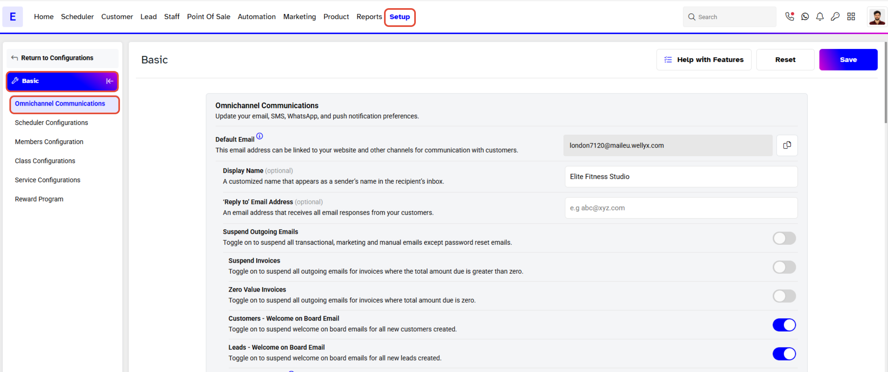This screenshot has width=888, height=372.
Task: Toggle Suspend Invoices switch
Action: pyautogui.click(x=784, y=267)
